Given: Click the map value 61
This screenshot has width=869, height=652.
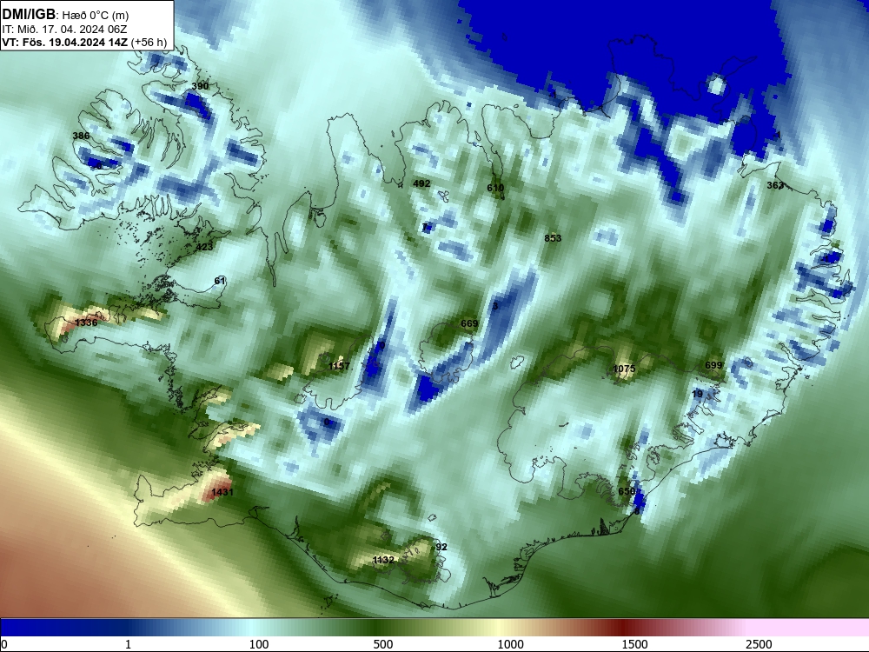Looking at the screenshot, I should pos(220,281).
